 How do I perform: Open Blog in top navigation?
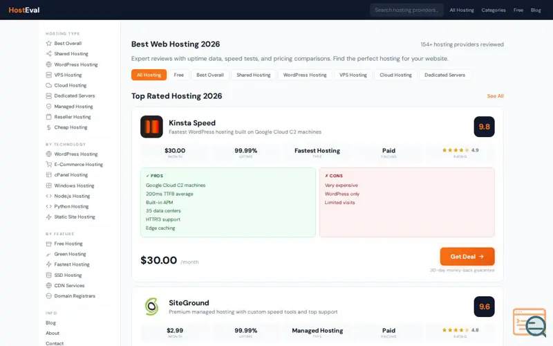[x=536, y=10]
